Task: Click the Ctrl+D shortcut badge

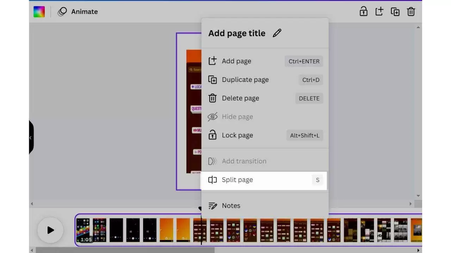Action: 311,80
